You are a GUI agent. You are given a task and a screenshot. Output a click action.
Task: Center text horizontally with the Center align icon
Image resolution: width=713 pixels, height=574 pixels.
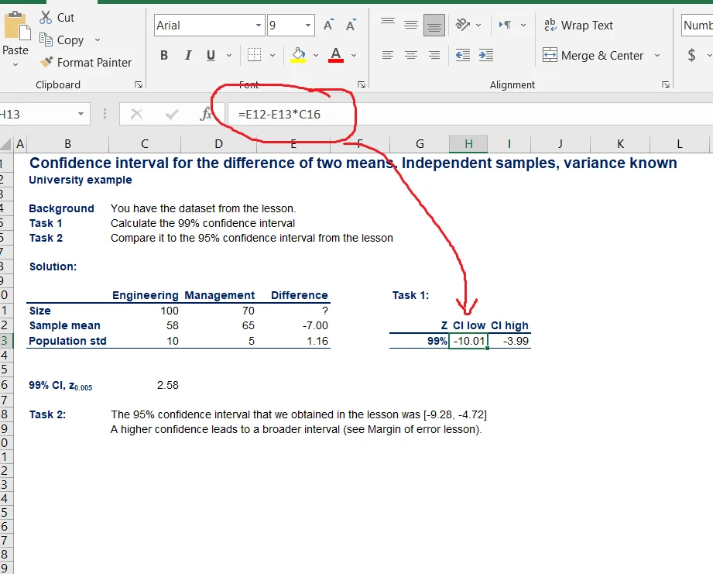click(x=411, y=55)
